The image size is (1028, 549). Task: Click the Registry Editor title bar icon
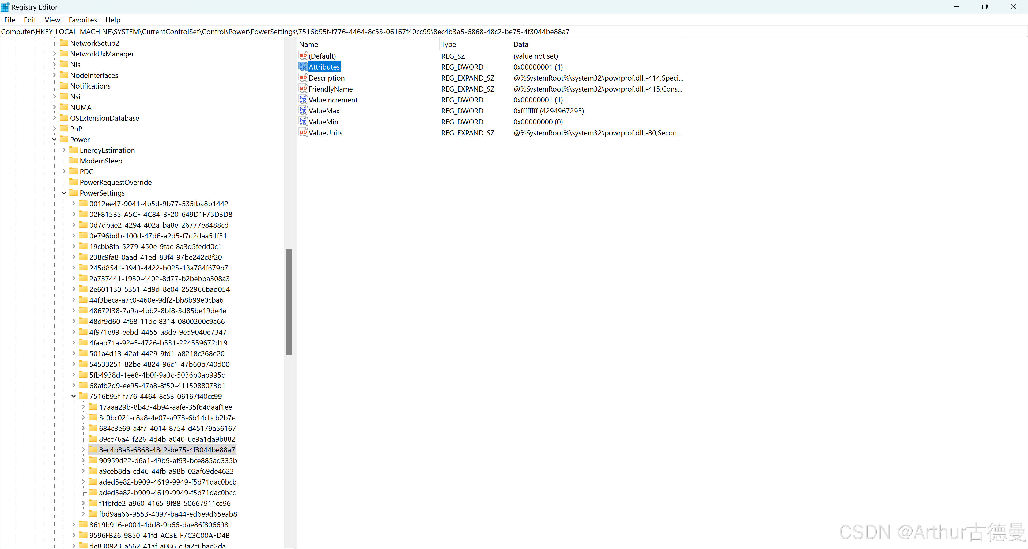tap(5, 7)
